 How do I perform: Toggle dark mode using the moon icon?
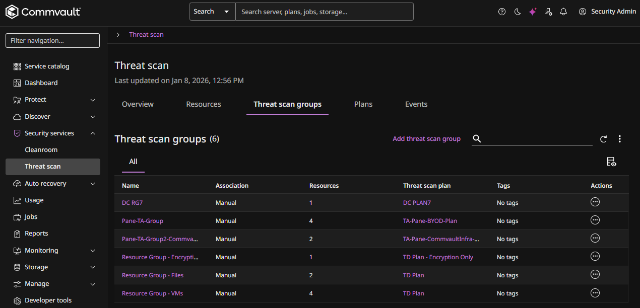pos(517,11)
